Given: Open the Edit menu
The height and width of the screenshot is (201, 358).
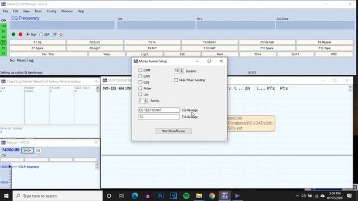Looking at the screenshot, I should [x=15, y=11].
